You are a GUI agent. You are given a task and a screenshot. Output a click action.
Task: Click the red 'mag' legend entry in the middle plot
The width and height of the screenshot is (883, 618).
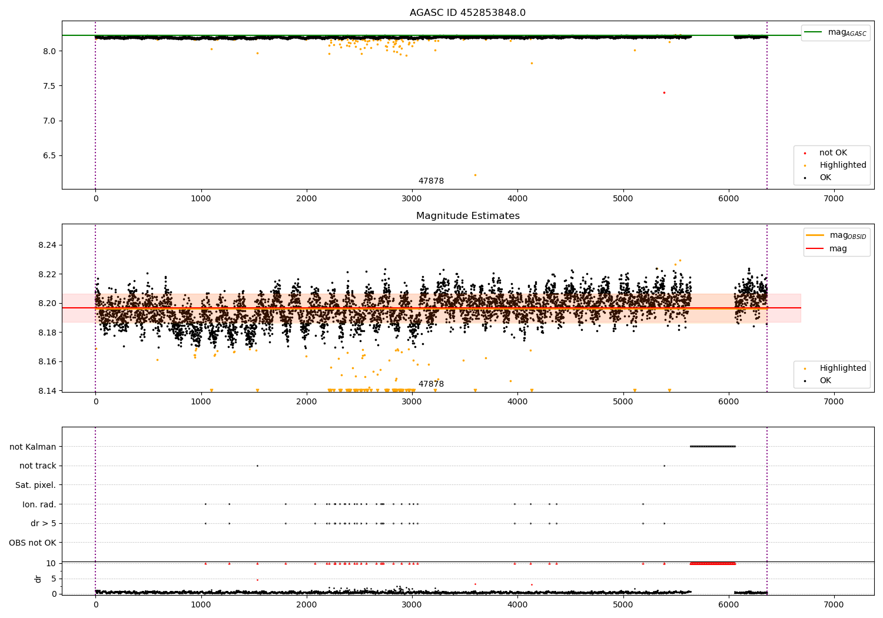click(x=827, y=249)
